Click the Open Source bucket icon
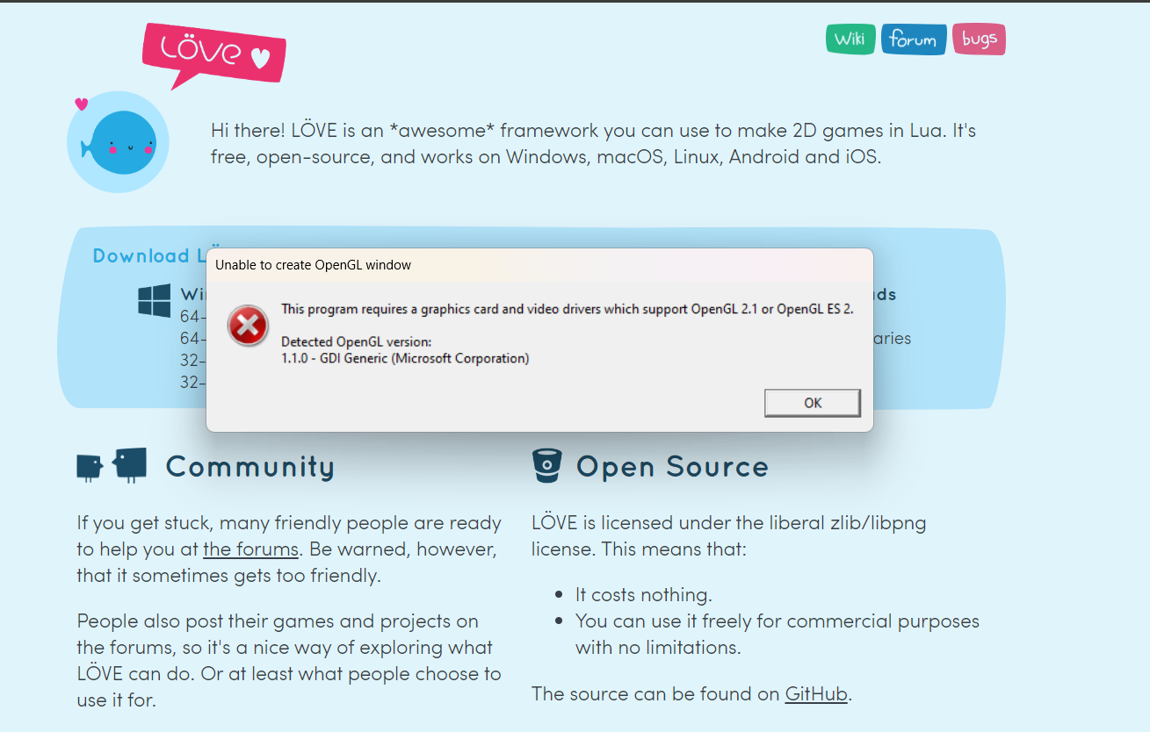Image resolution: width=1150 pixels, height=732 pixels. (x=546, y=465)
